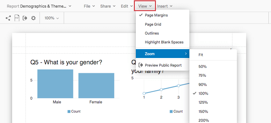The width and height of the screenshot is (271, 123).
Task: Open the Edit menu
Action: coord(127,6)
